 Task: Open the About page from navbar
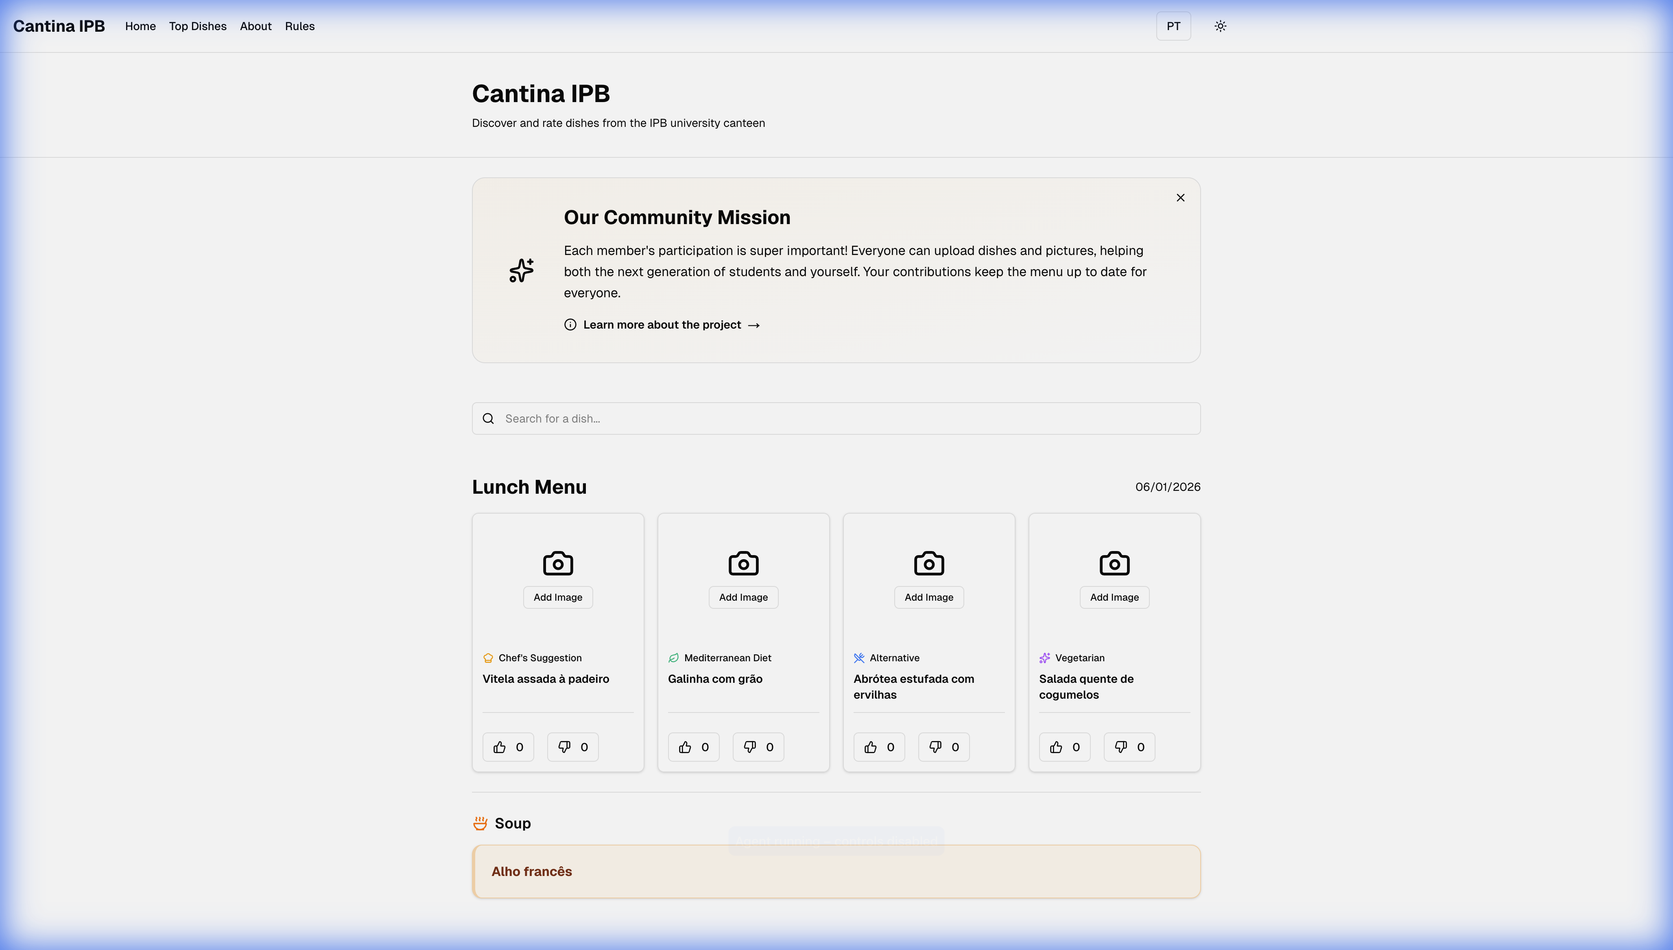click(x=255, y=26)
